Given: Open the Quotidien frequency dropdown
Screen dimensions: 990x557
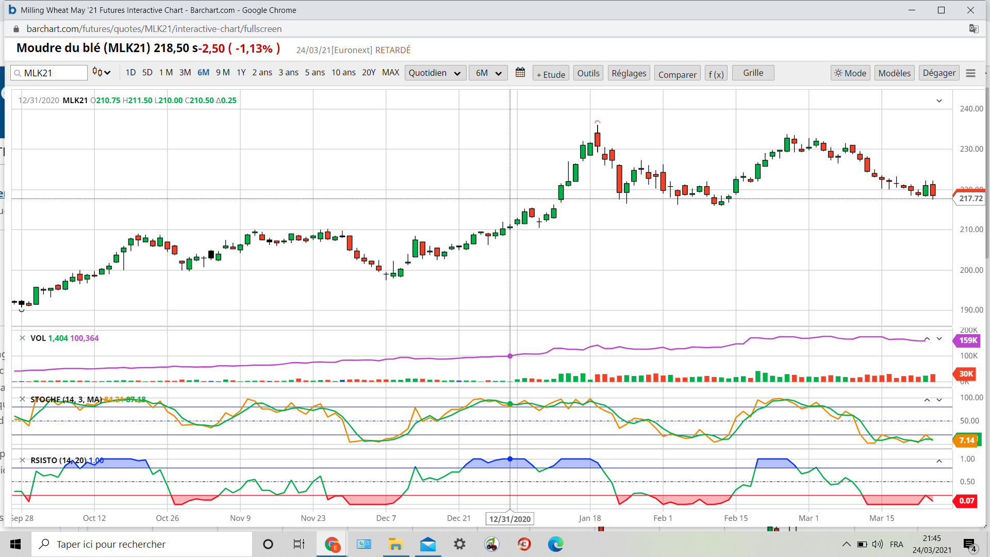Looking at the screenshot, I should (x=435, y=73).
